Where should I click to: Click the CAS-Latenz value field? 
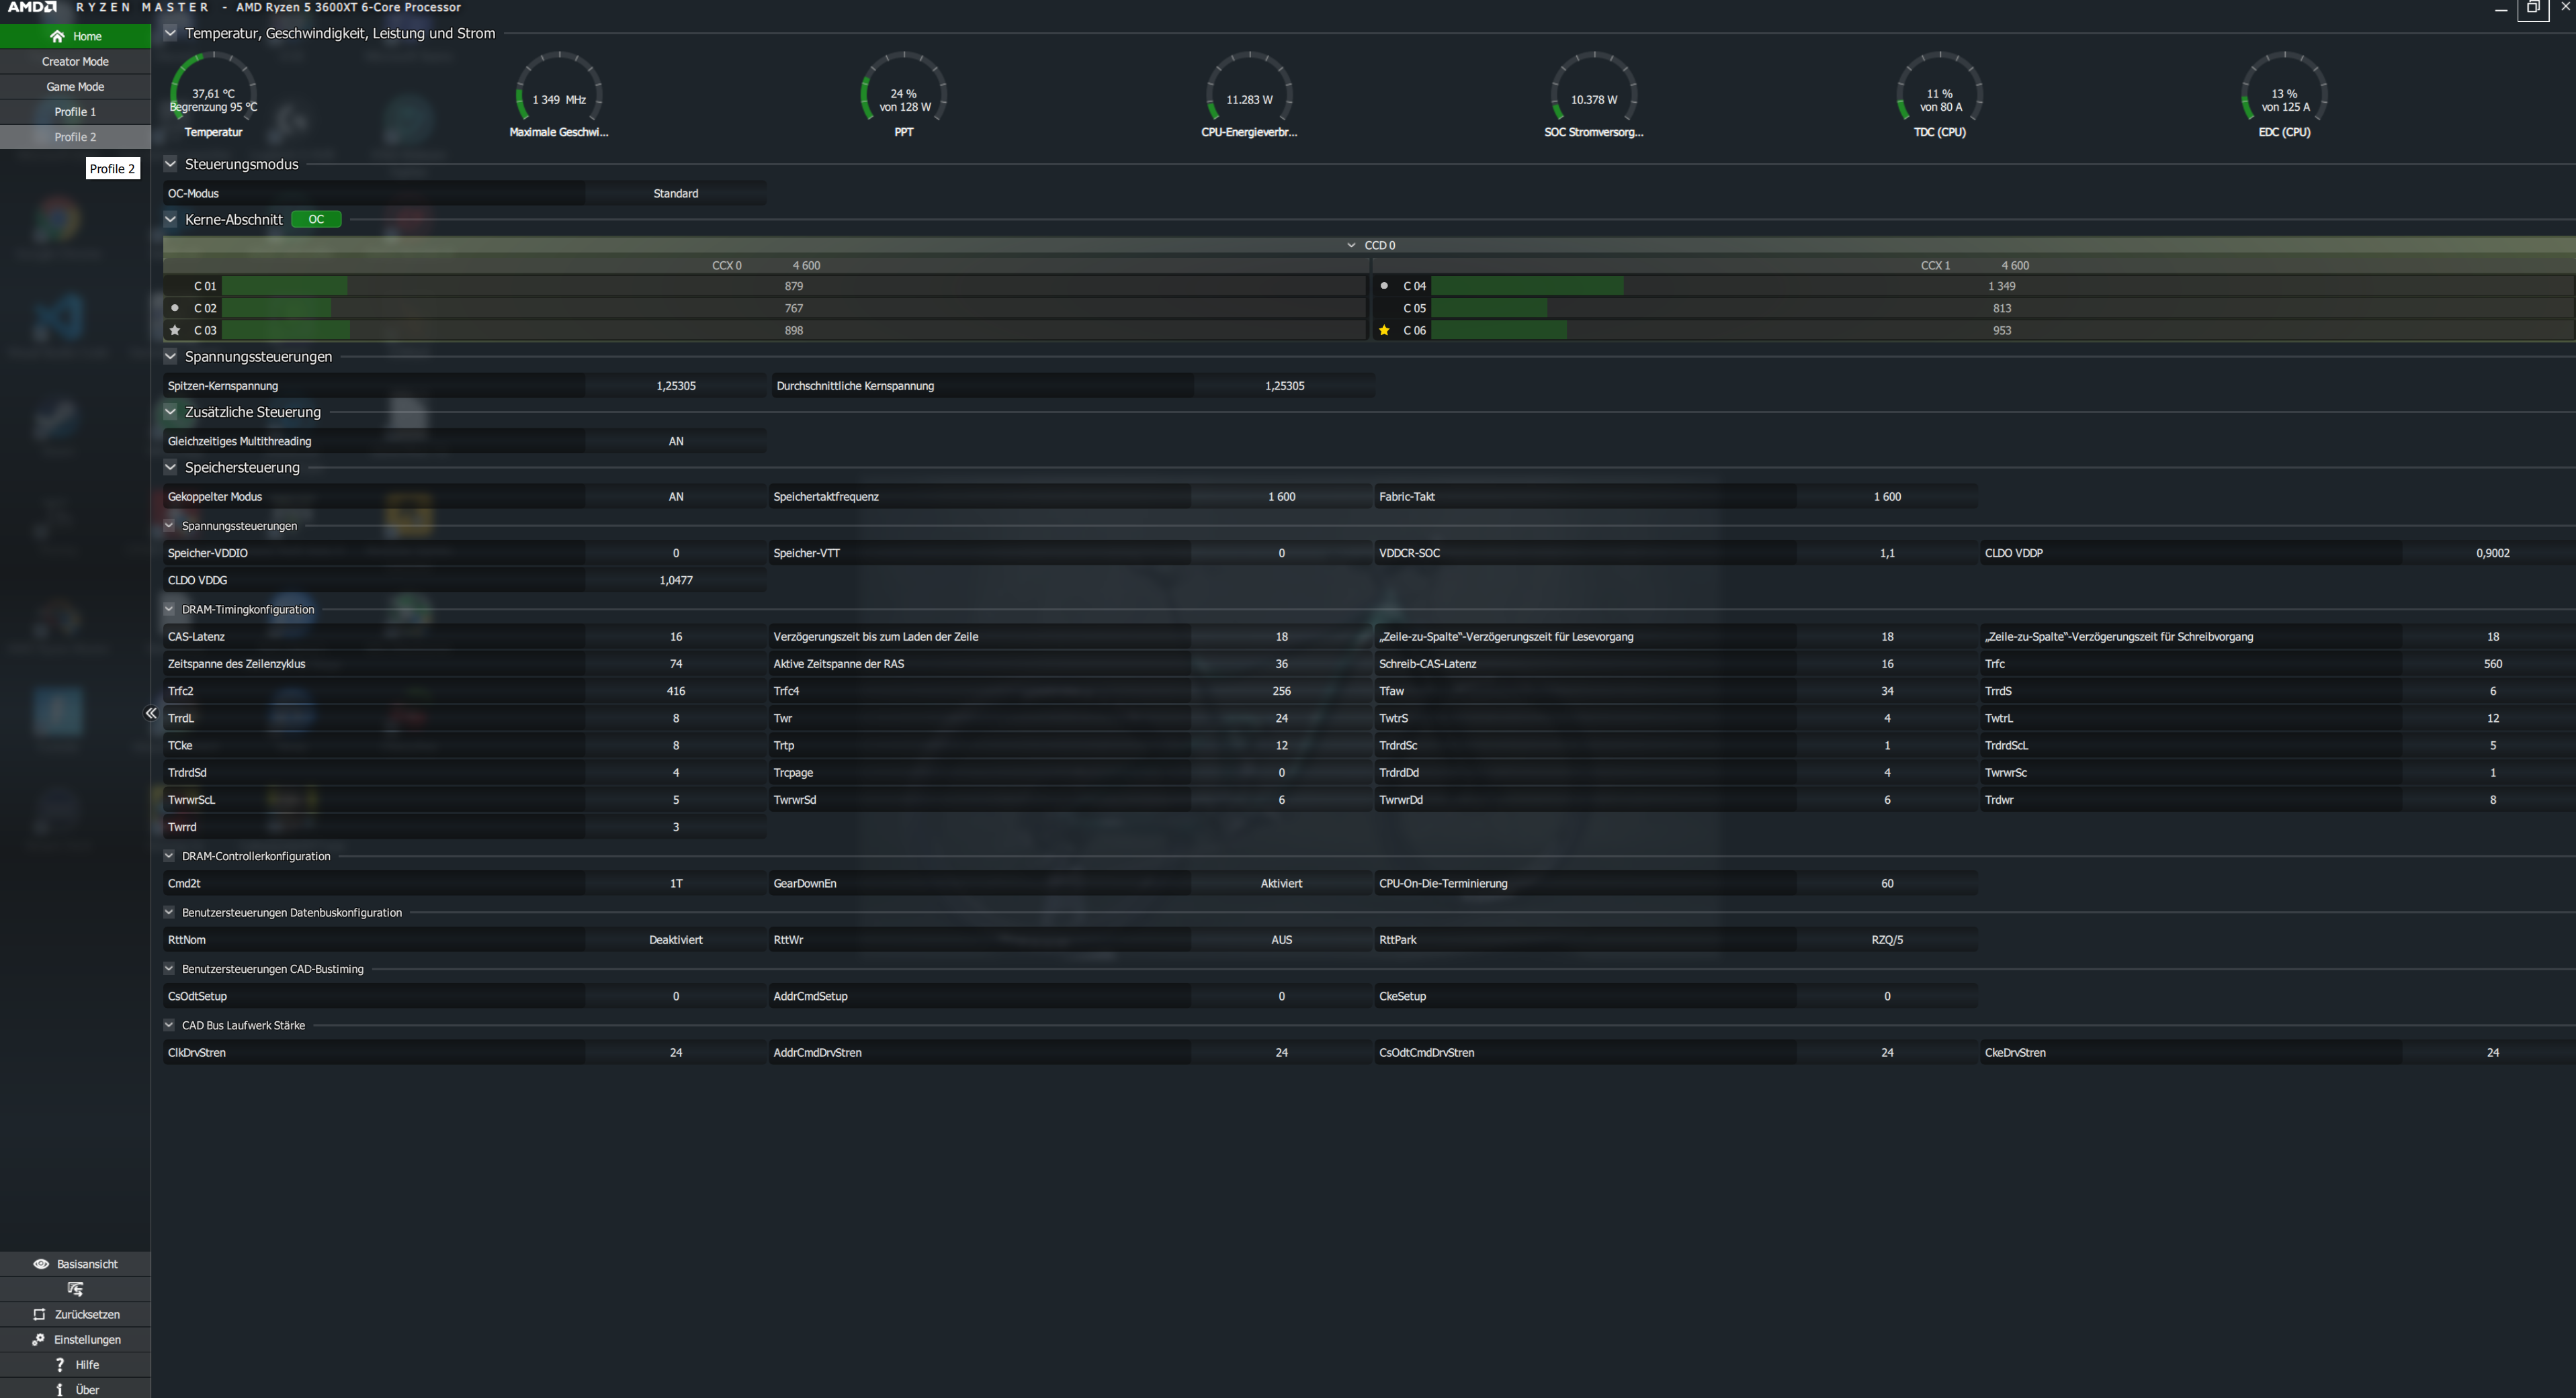676,637
